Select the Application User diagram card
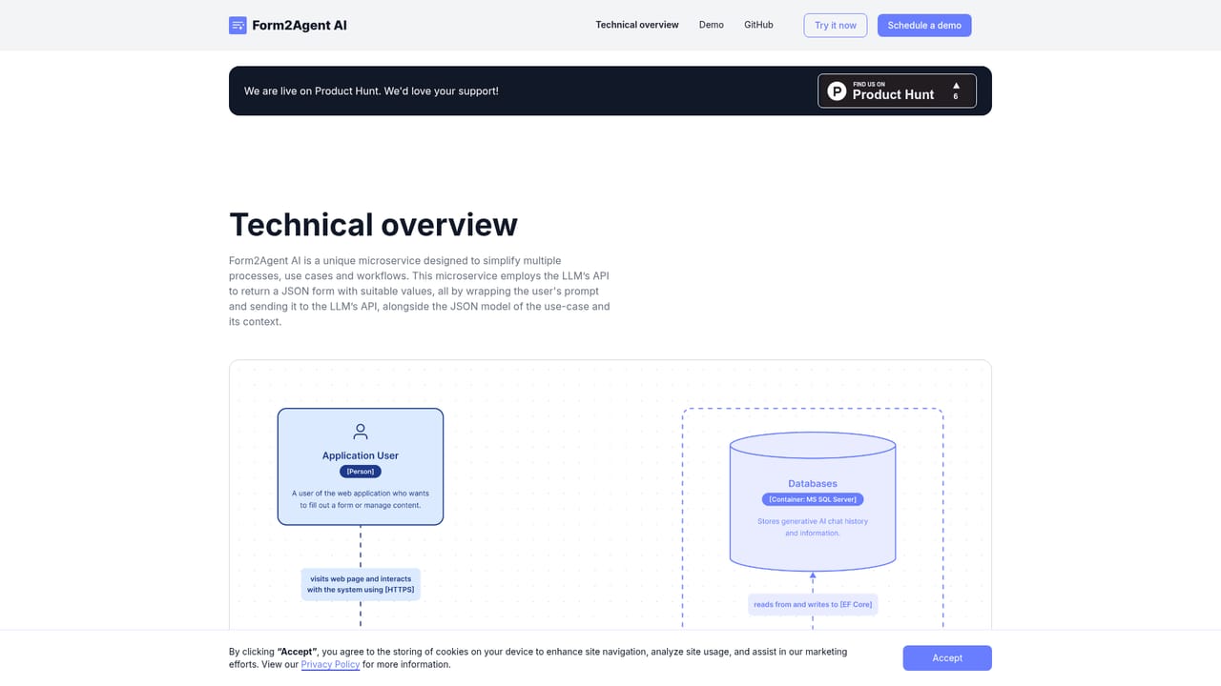Screen dimensions: 1221x686 [x=361, y=467]
